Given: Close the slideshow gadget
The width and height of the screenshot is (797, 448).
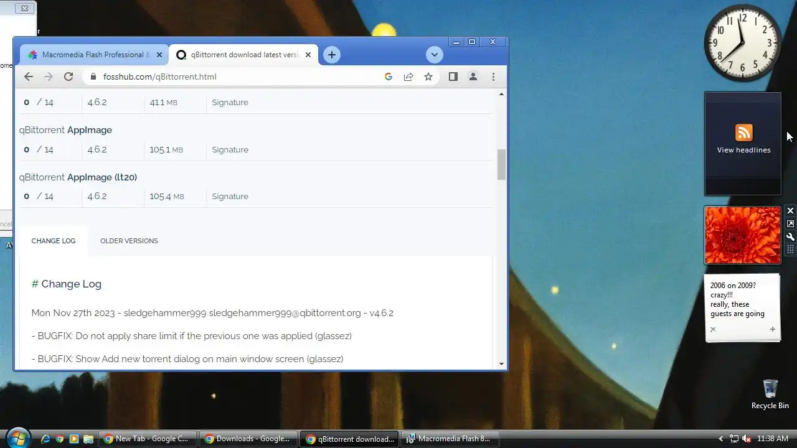Looking at the screenshot, I should 790,211.
